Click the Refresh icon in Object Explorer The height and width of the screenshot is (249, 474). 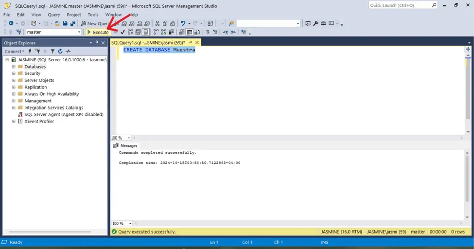tap(60, 51)
